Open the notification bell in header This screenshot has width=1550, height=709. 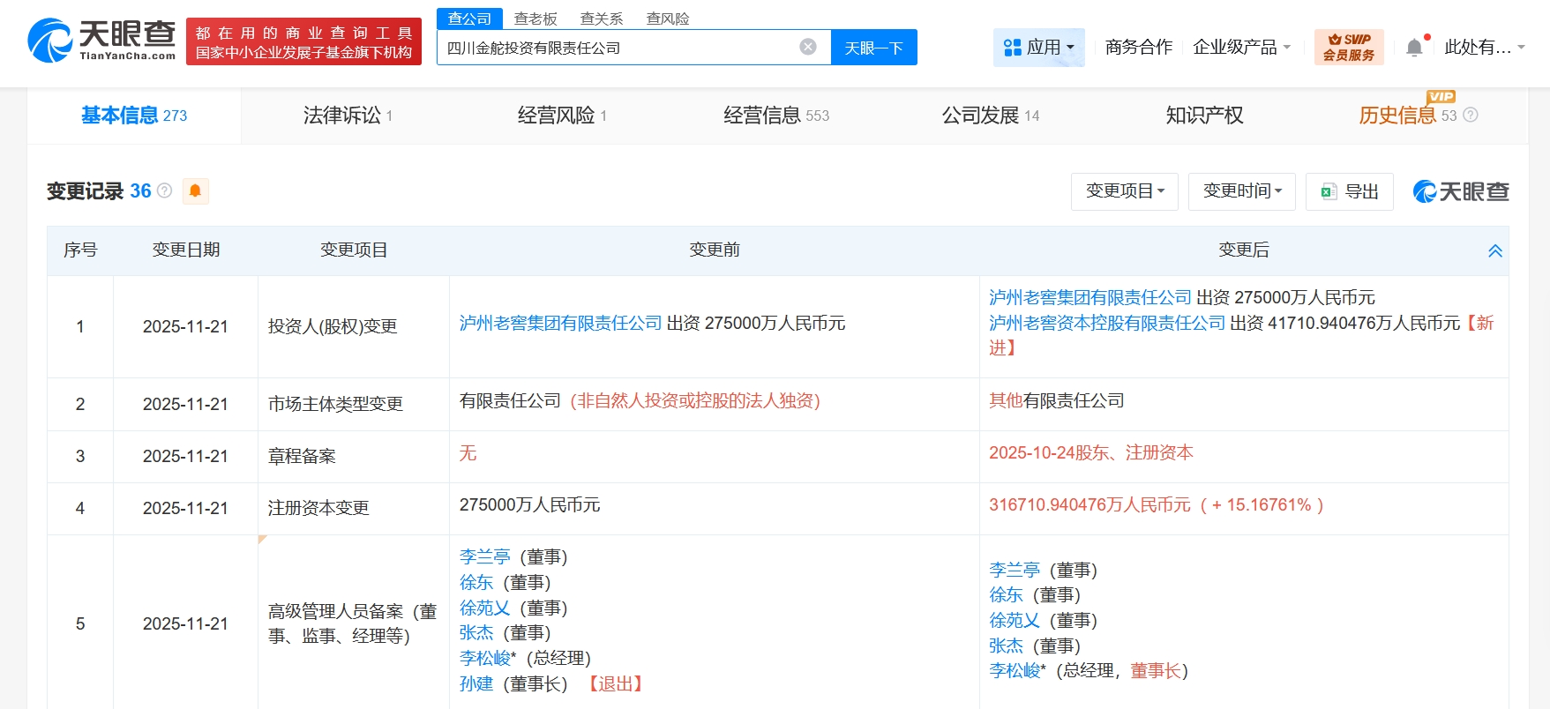[1413, 48]
